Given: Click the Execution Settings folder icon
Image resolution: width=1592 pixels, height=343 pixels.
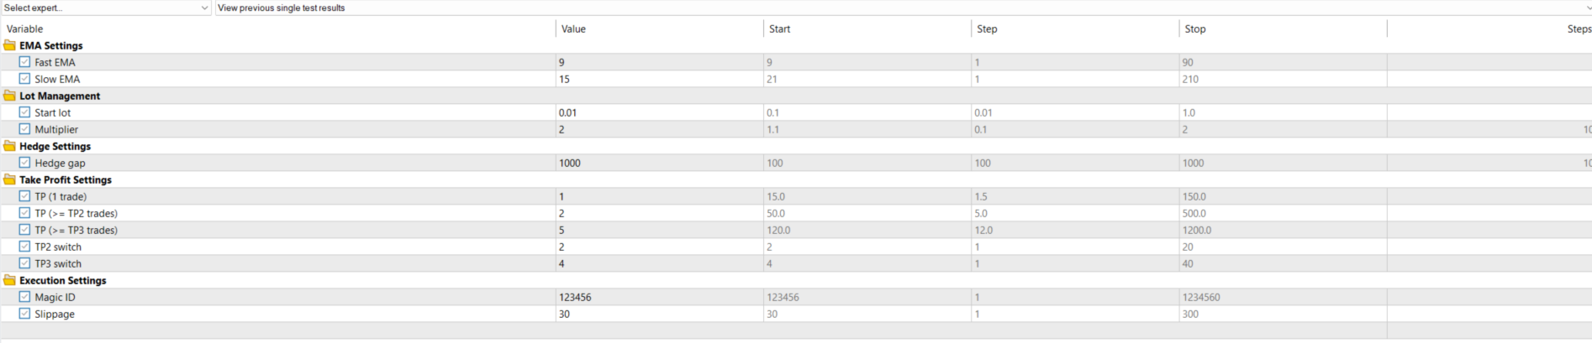Looking at the screenshot, I should click(x=10, y=280).
